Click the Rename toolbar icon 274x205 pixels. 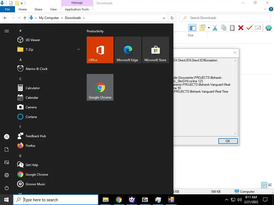click(258, 28)
